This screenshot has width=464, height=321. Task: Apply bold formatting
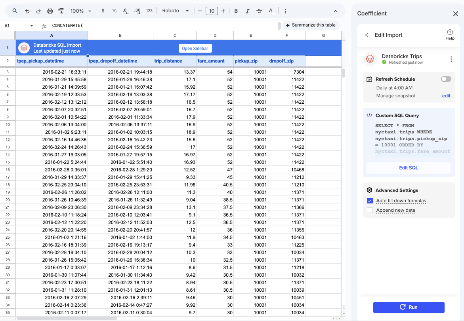tap(236, 11)
